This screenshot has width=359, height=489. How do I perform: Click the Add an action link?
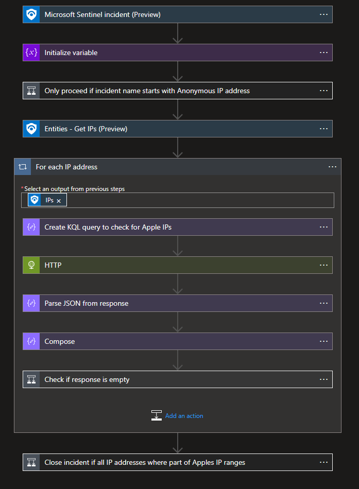point(184,416)
